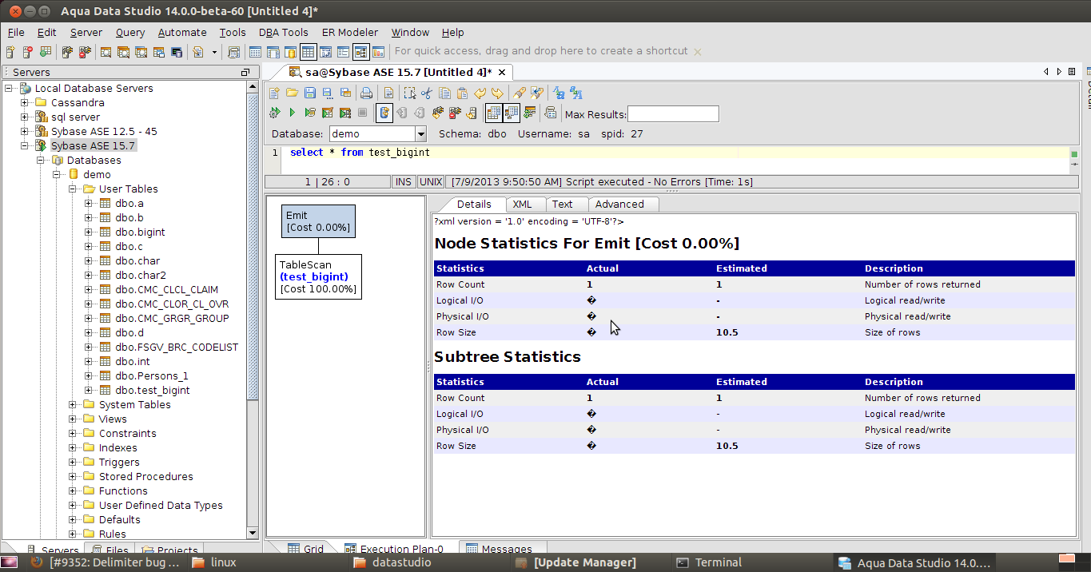Toggle INS insert mode in status bar
This screenshot has height=572, width=1091.
(x=404, y=182)
